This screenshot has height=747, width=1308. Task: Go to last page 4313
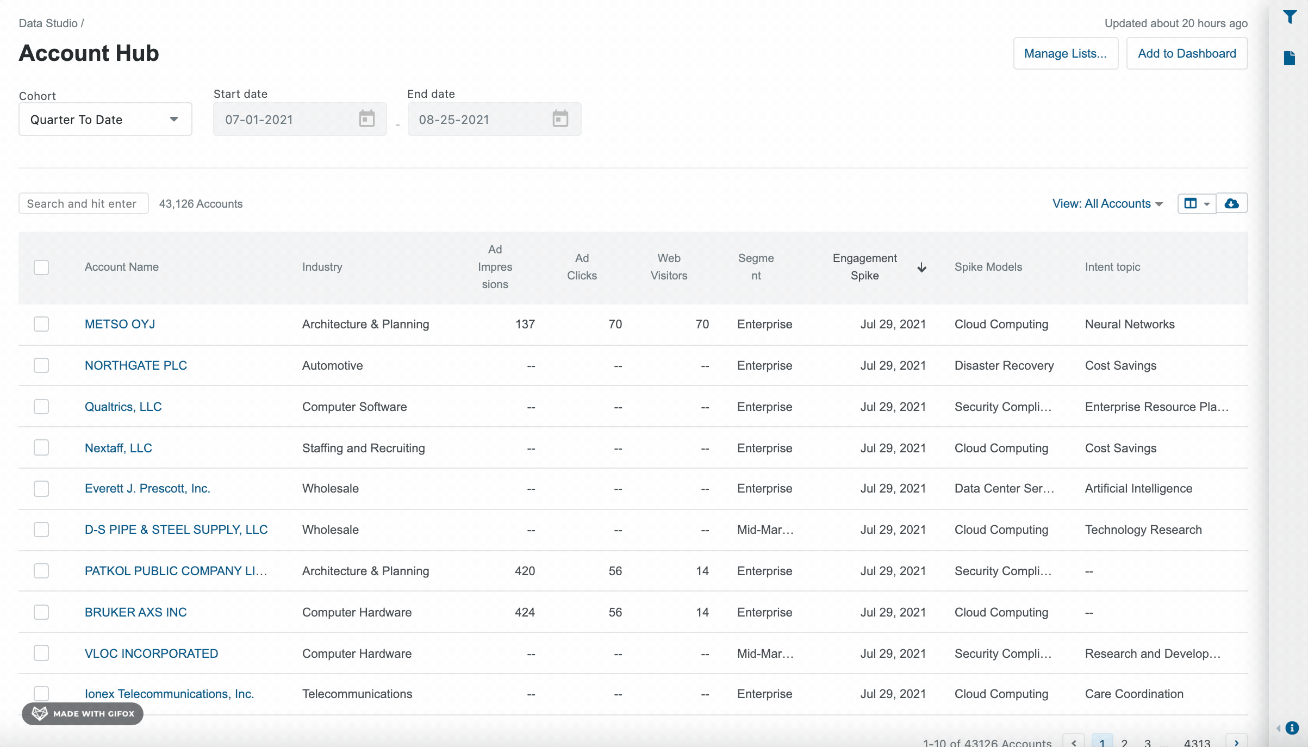click(x=1197, y=743)
